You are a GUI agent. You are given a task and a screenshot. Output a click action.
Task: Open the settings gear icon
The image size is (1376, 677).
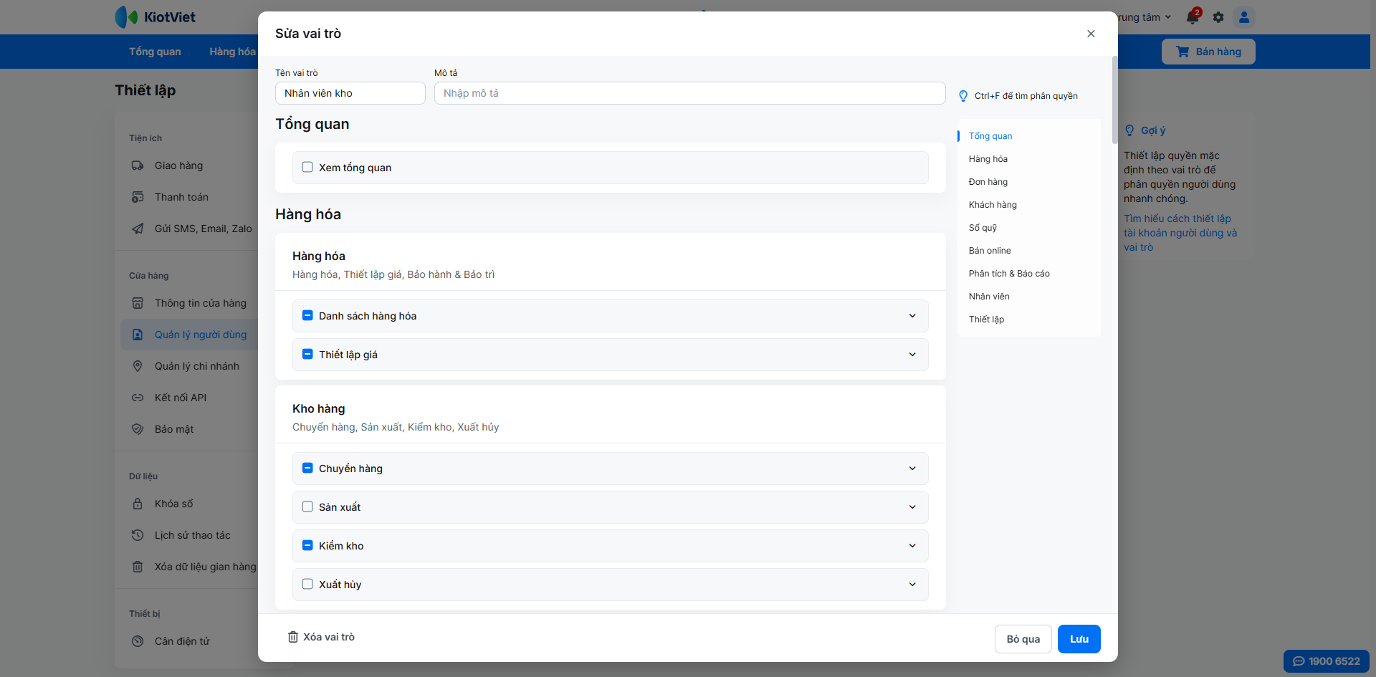pyautogui.click(x=1218, y=17)
